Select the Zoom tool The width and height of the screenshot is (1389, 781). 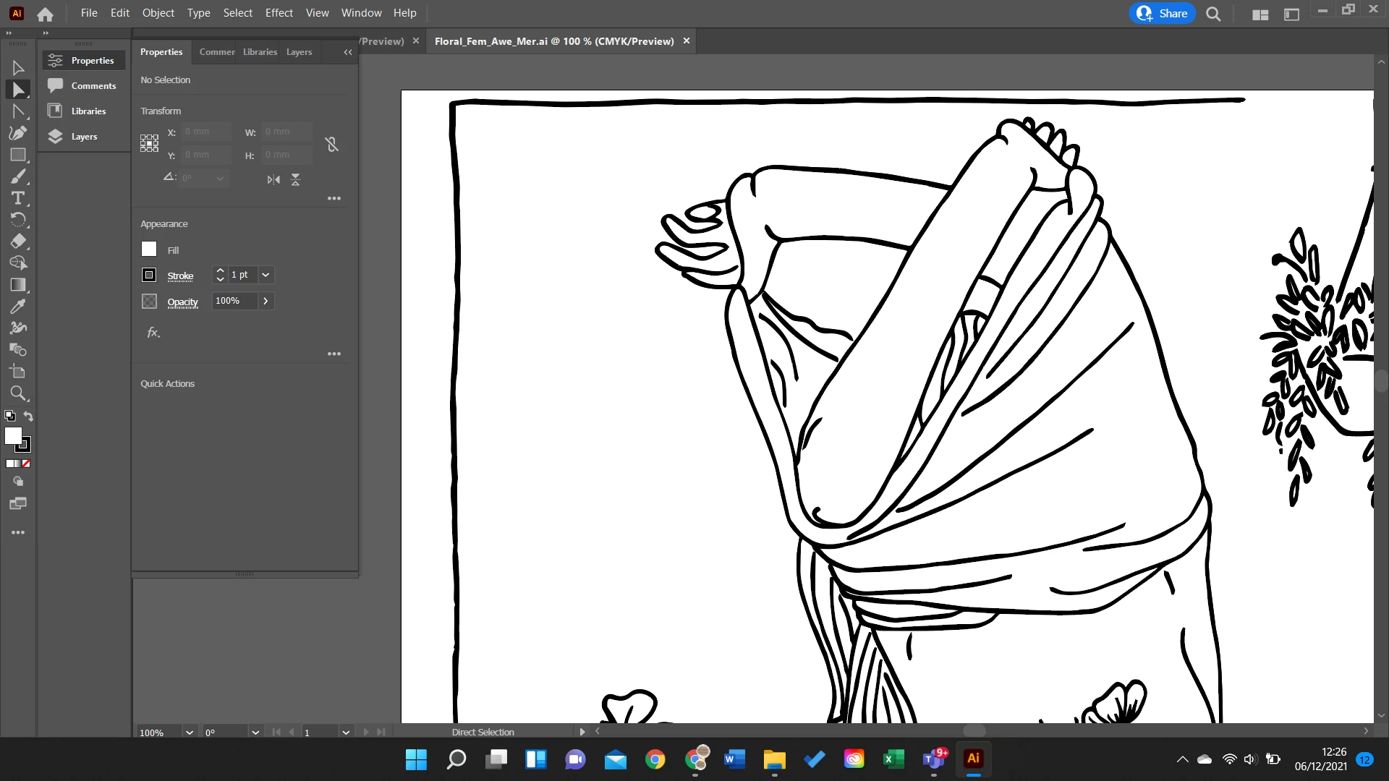(18, 393)
